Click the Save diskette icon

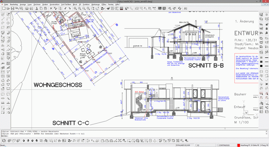click(x=13, y=8)
